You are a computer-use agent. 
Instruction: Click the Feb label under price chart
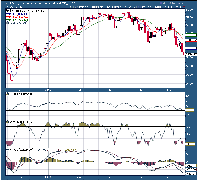79,90
